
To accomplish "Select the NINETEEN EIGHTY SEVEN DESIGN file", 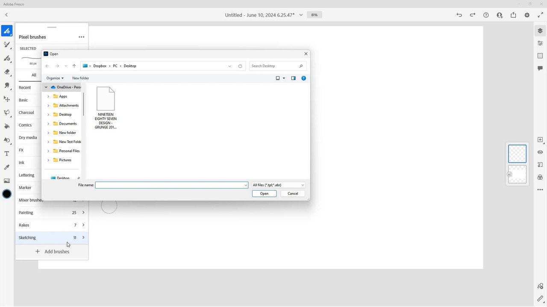I will (x=106, y=108).
